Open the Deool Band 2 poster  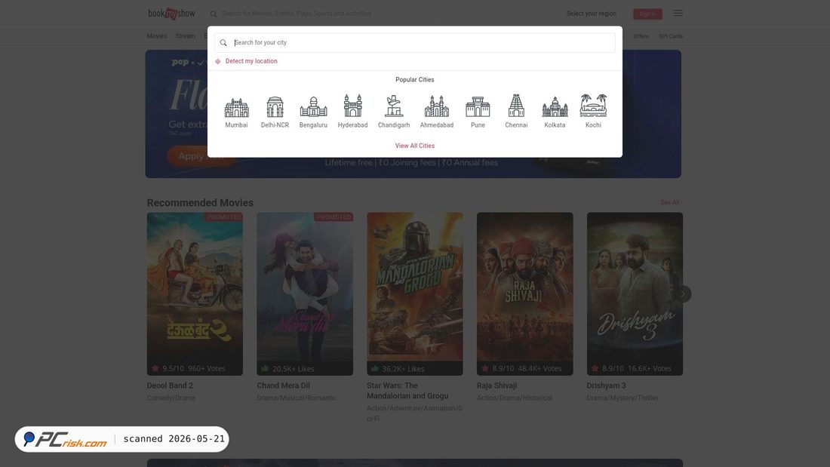195,294
